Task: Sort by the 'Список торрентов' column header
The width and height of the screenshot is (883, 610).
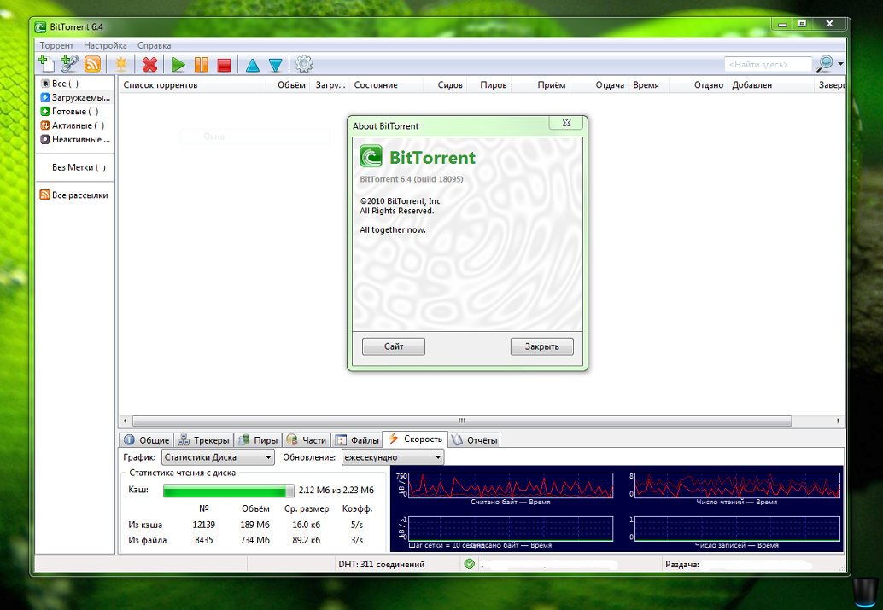Action: pos(192,85)
